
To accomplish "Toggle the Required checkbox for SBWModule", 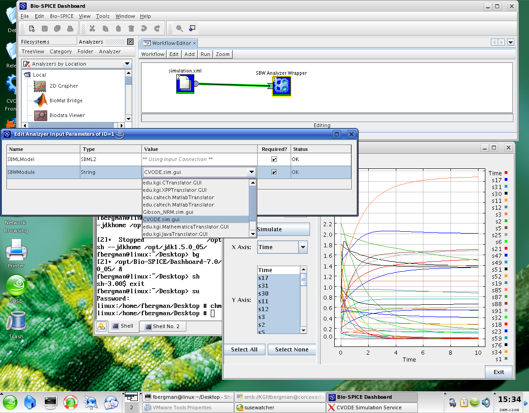I will pos(274,172).
